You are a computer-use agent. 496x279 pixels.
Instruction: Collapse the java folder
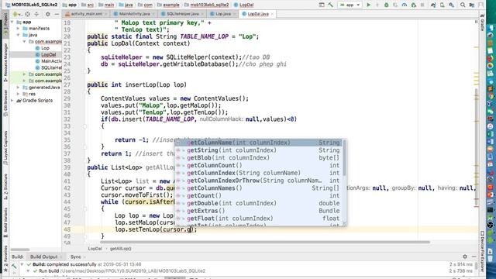(x=18, y=35)
